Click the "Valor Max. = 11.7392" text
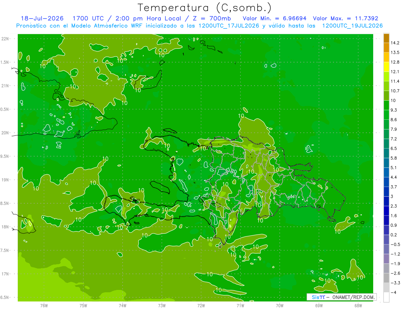This screenshot has height=310, width=402. tap(345, 18)
